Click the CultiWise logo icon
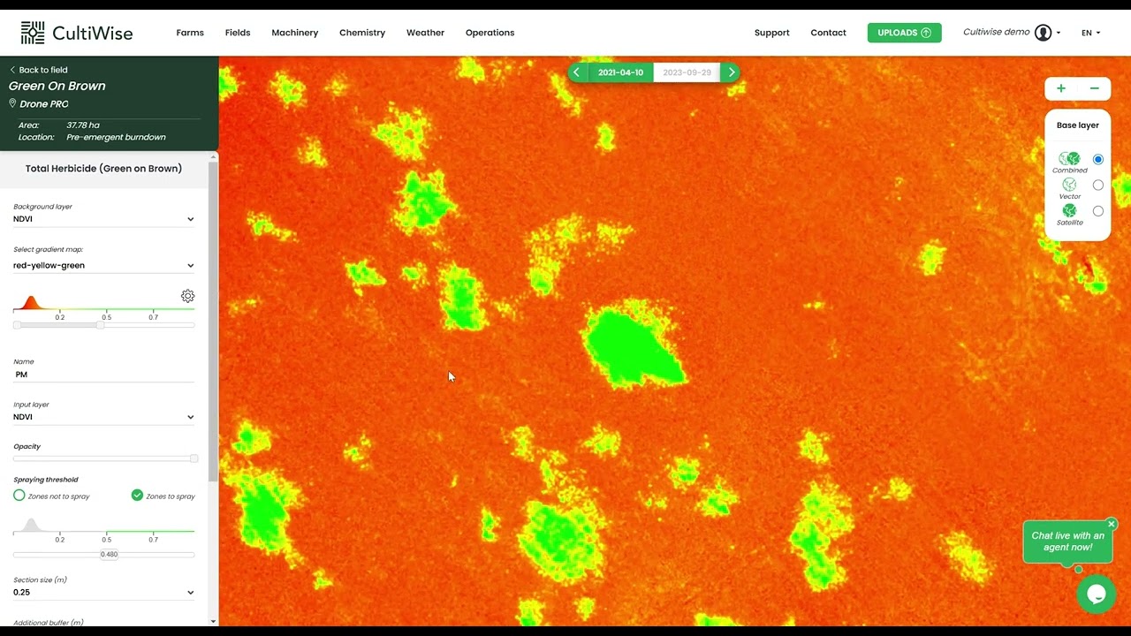Image resolution: width=1131 pixels, height=636 pixels. point(33,33)
